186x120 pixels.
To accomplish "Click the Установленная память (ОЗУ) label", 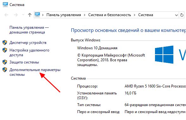I will pyautogui.click(x=97, y=95).
